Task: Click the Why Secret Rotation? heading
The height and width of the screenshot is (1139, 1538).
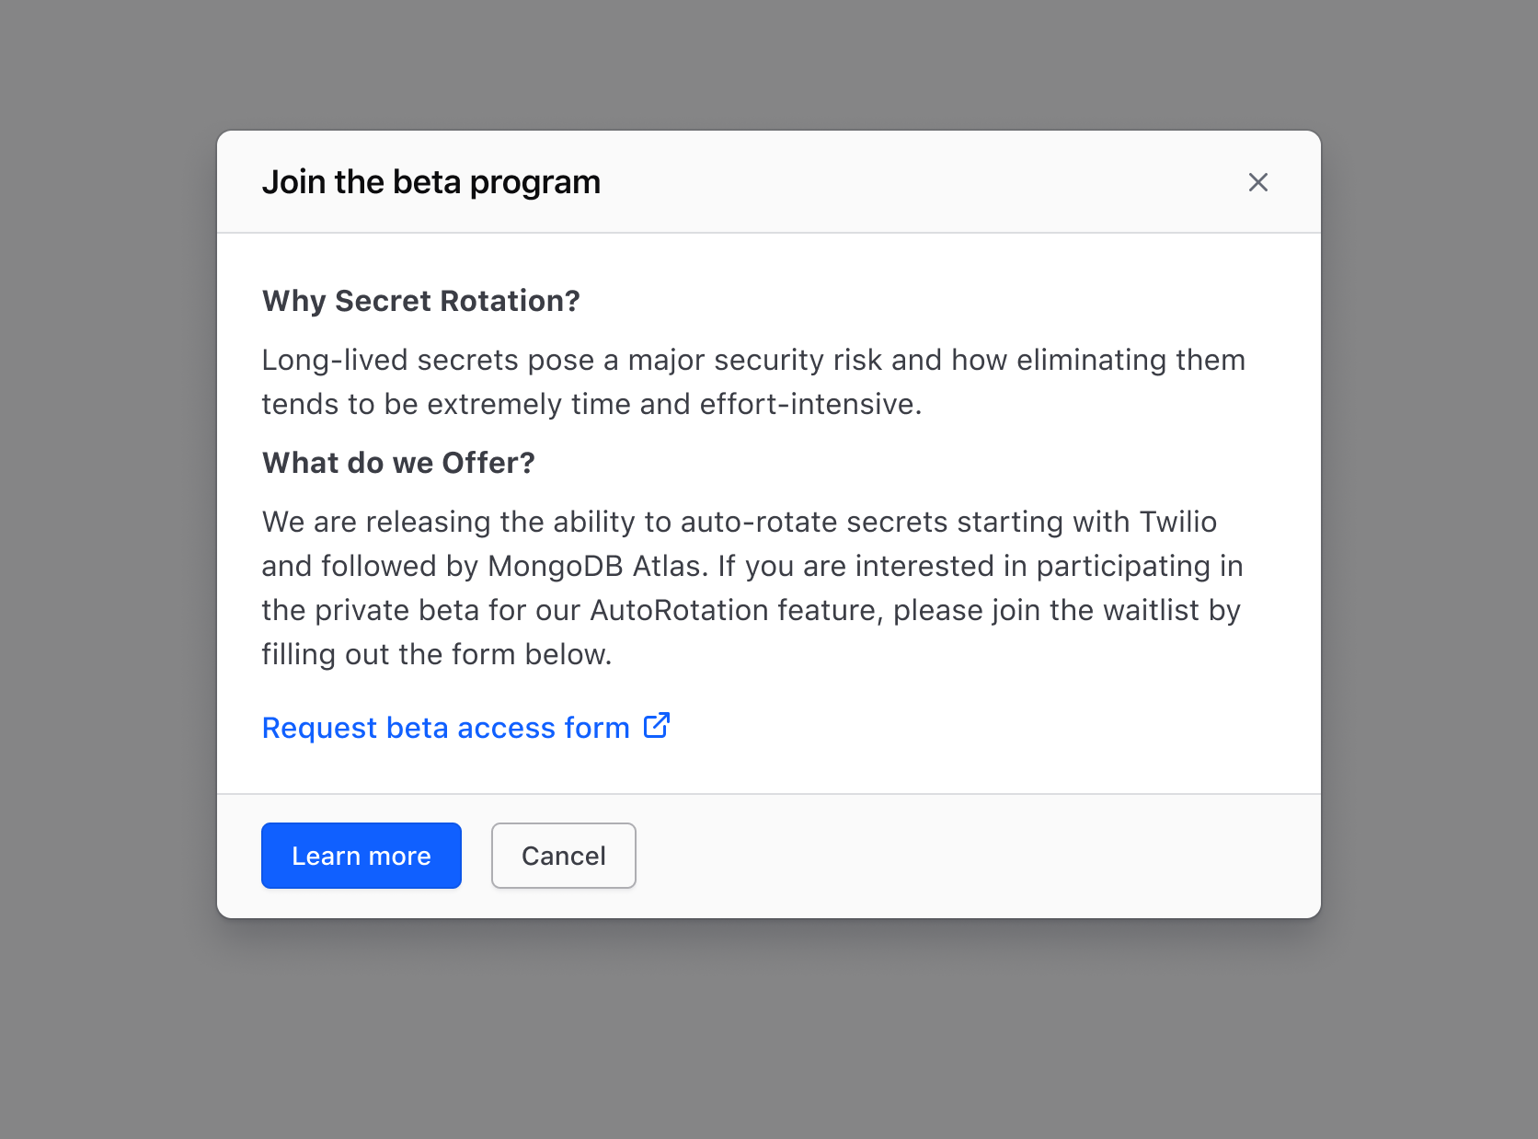Action: (420, 301)
